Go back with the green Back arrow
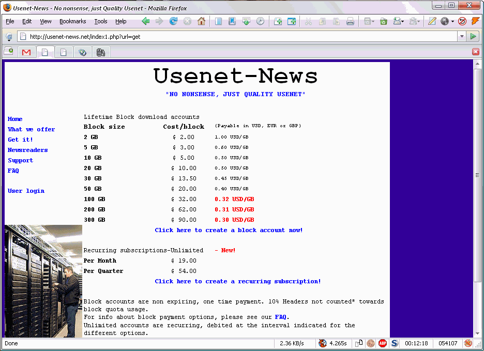The image size is (484, 351). point(146,21)
